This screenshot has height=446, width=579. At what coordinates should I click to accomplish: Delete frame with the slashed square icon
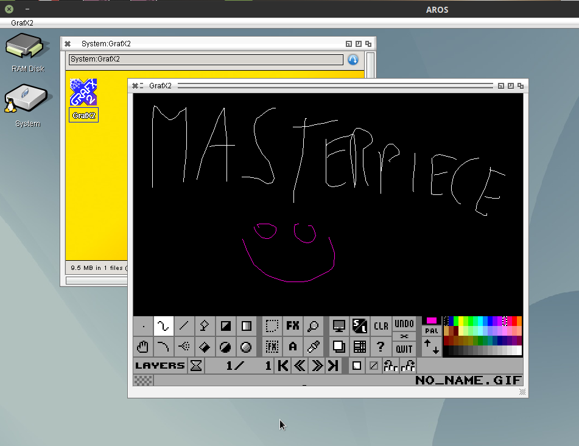click(x=374, y=366)
